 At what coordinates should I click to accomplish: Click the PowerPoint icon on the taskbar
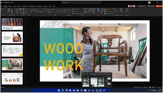point(100,90)
